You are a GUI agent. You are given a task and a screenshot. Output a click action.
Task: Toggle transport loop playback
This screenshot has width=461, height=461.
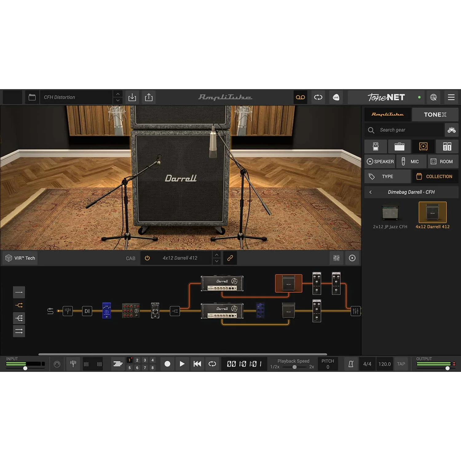click(212, 364)
